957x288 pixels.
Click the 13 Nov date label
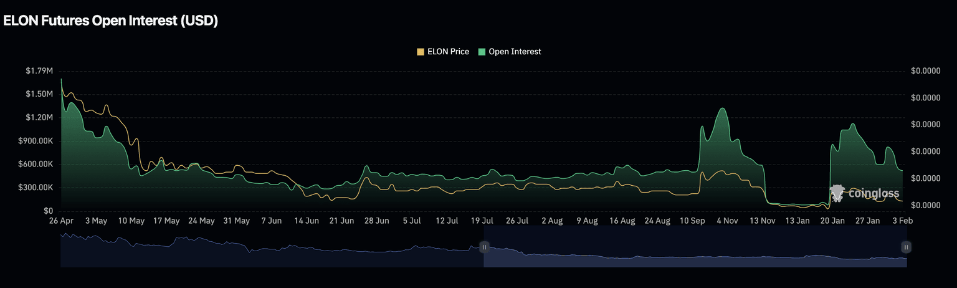pyautogui.click(x=762, y=221)
